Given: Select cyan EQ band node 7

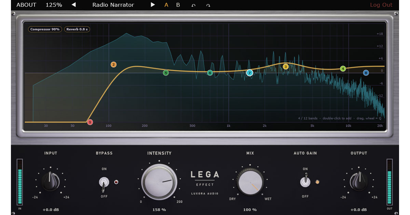Looking at the screenshot, I should click(x=249, y=73).
